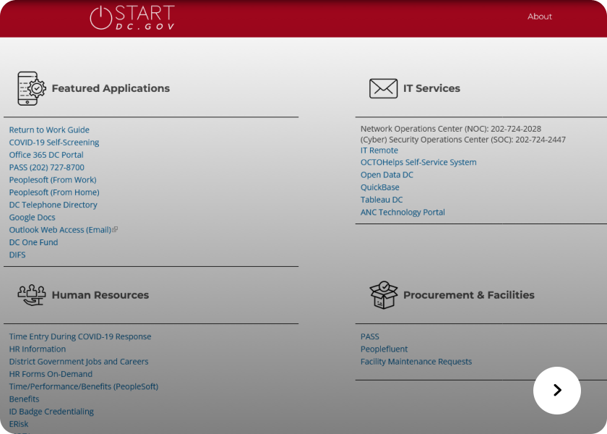Click the Human Resources heading text

click(x=100, y=295)
